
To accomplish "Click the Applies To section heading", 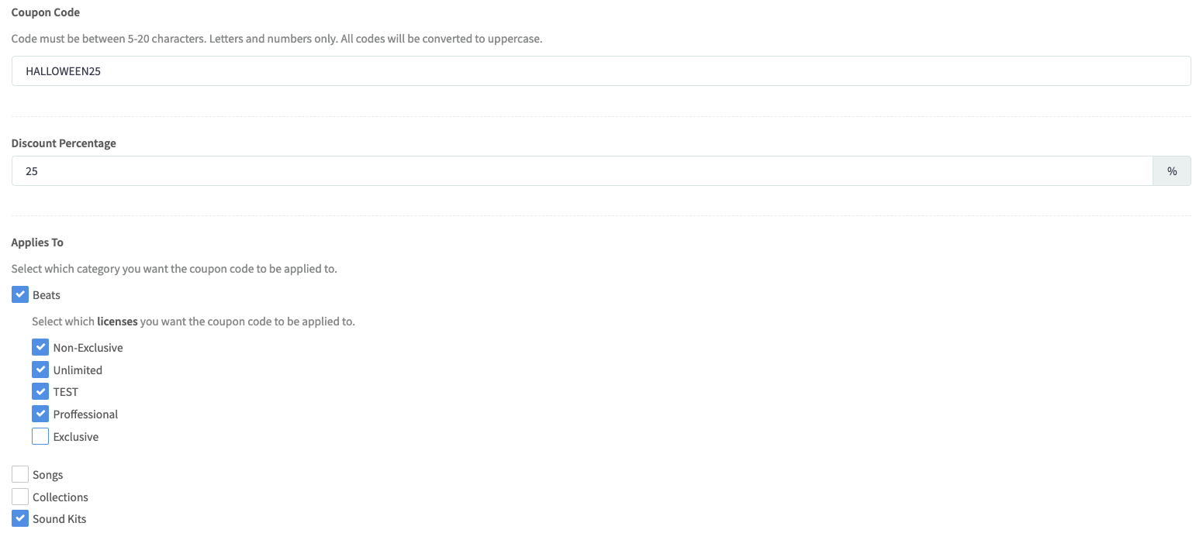I will coord(37,242).
